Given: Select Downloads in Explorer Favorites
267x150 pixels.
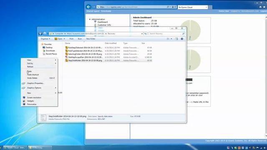Looking at the screenshot, I should pyautogui.click(x=50, y=51).
